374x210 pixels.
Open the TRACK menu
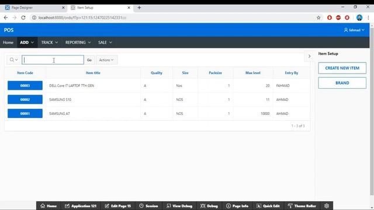tap(49, 43)
